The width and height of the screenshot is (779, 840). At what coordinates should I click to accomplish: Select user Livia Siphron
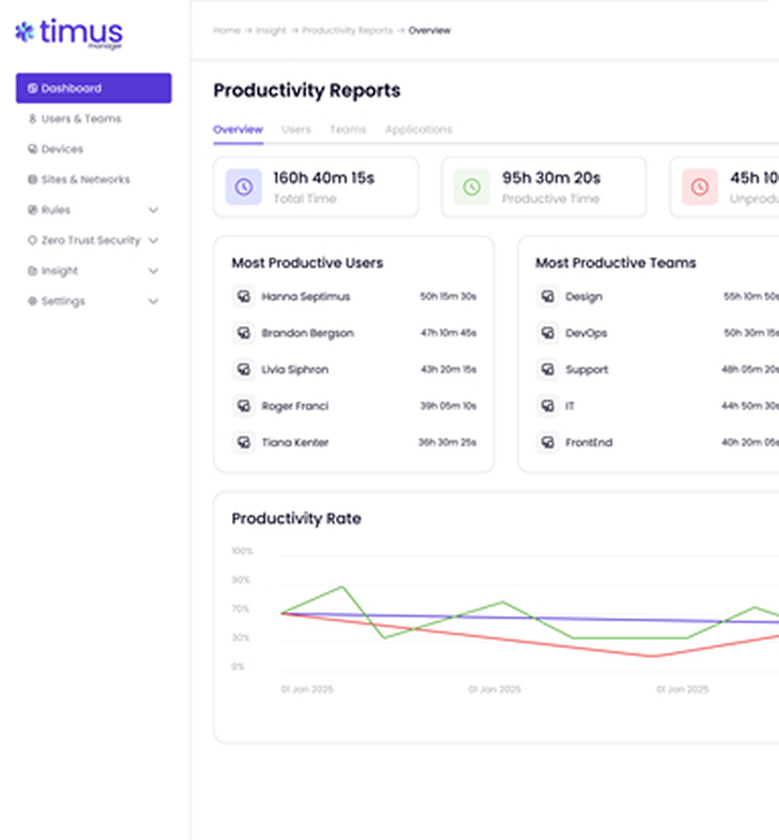(x=295, y=370)
